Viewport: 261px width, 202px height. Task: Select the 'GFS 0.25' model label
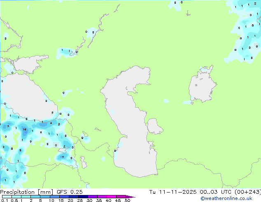(70, 192)
